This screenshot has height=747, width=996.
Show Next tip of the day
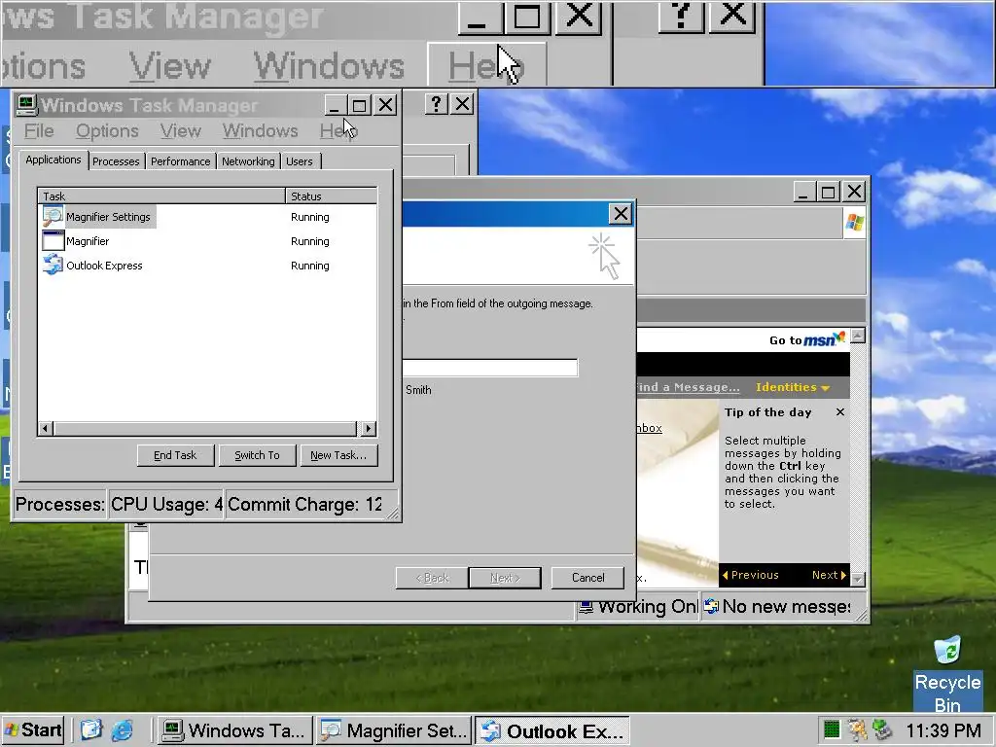(829, 575)
